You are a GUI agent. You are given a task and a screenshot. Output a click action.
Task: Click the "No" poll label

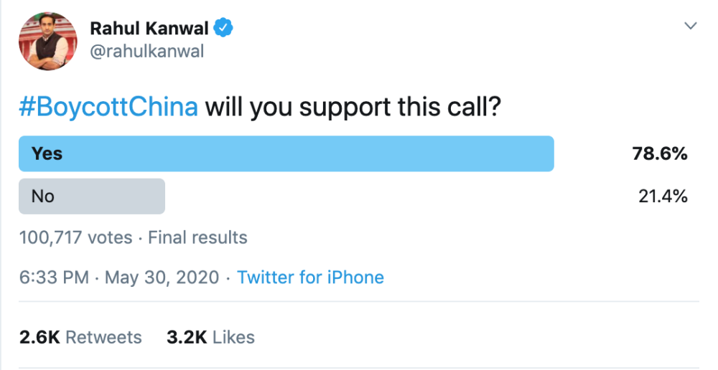pos(43,196)
